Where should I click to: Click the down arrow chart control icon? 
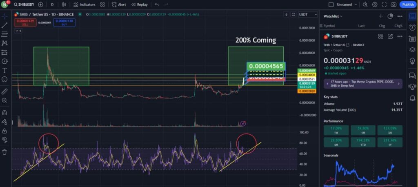(286, 14)
